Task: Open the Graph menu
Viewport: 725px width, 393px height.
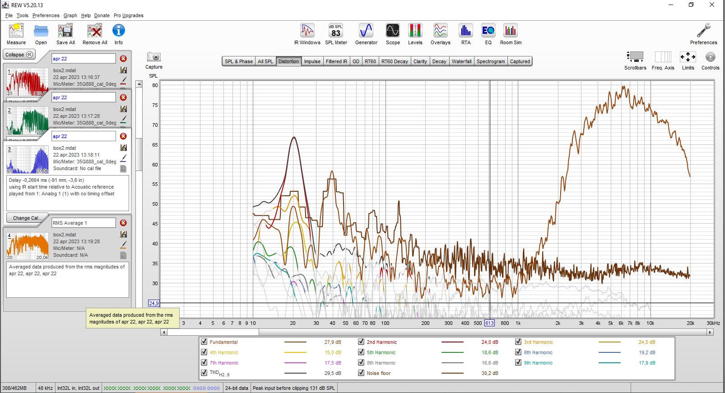Action: (70, 15)
